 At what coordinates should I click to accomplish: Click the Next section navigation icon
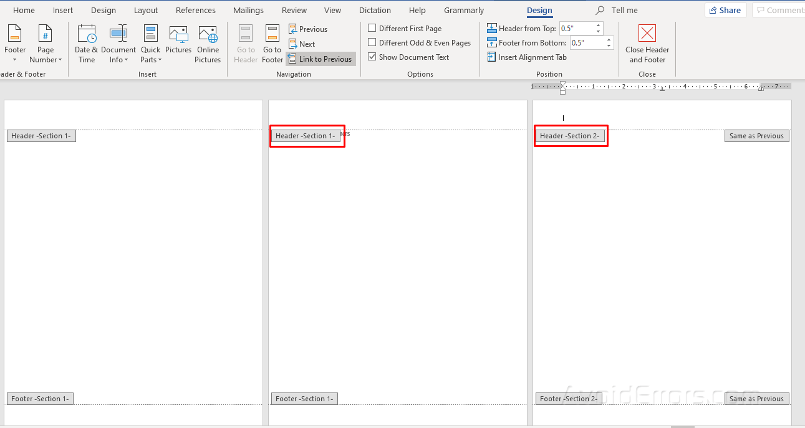pos(302,44)
